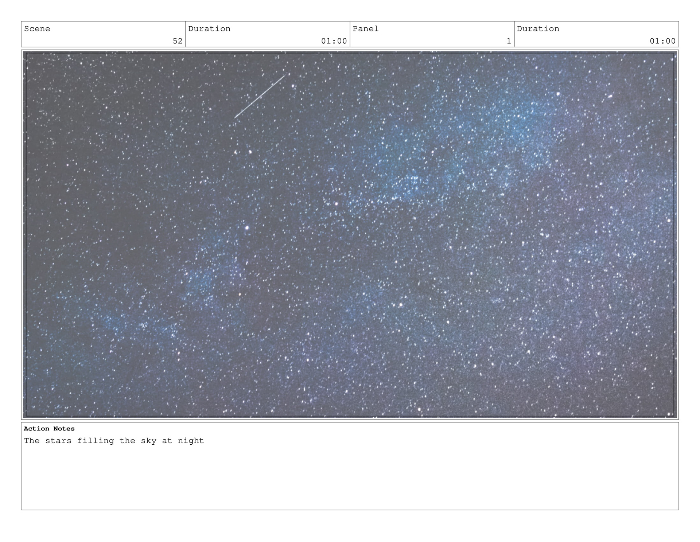Image resolution: width=700 pixels, height=542 pixels.
Task: Click the Duration label after the Panel cell
Action: pyautogui.click(x=538, y=29)
